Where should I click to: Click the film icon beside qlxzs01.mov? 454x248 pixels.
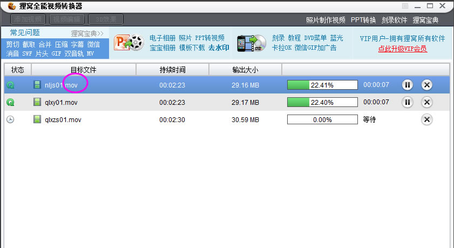coord(37,119)
